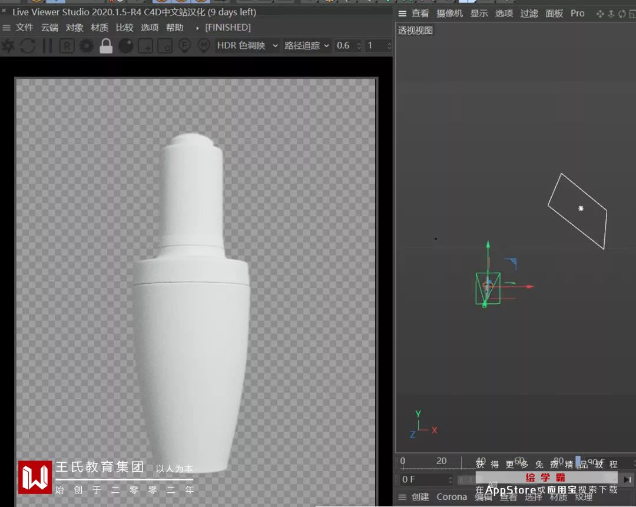Open the 摄像机 menu
Image resolution: width=636 pixels, height=507 pixels.
pyautogui.click(x=449, y=14)
